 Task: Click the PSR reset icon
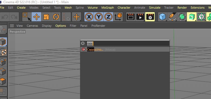(x=66, y=17)
